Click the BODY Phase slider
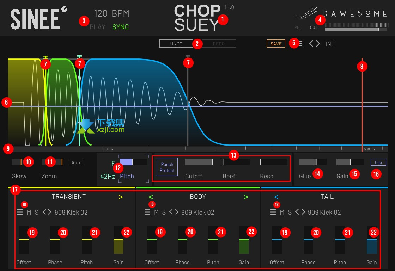 tap(182, 240)
